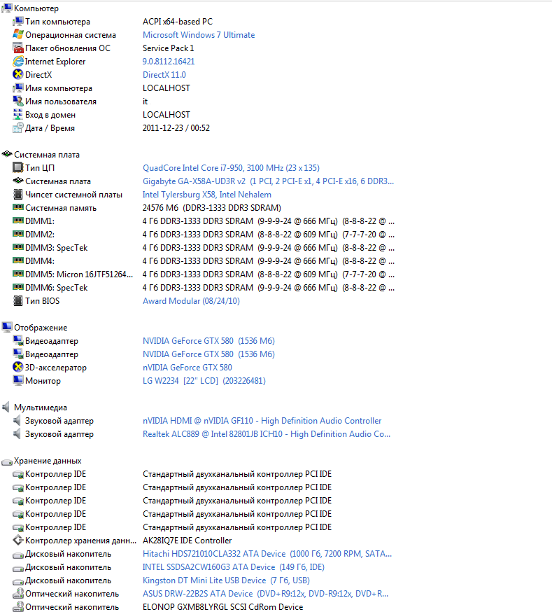Click the Вход в домен network icon

18,114
